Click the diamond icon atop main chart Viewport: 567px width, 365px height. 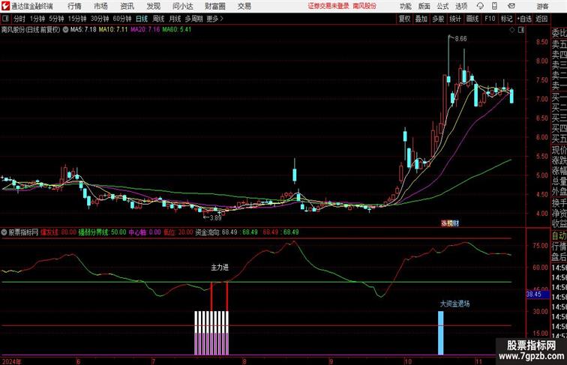(512, 30)
